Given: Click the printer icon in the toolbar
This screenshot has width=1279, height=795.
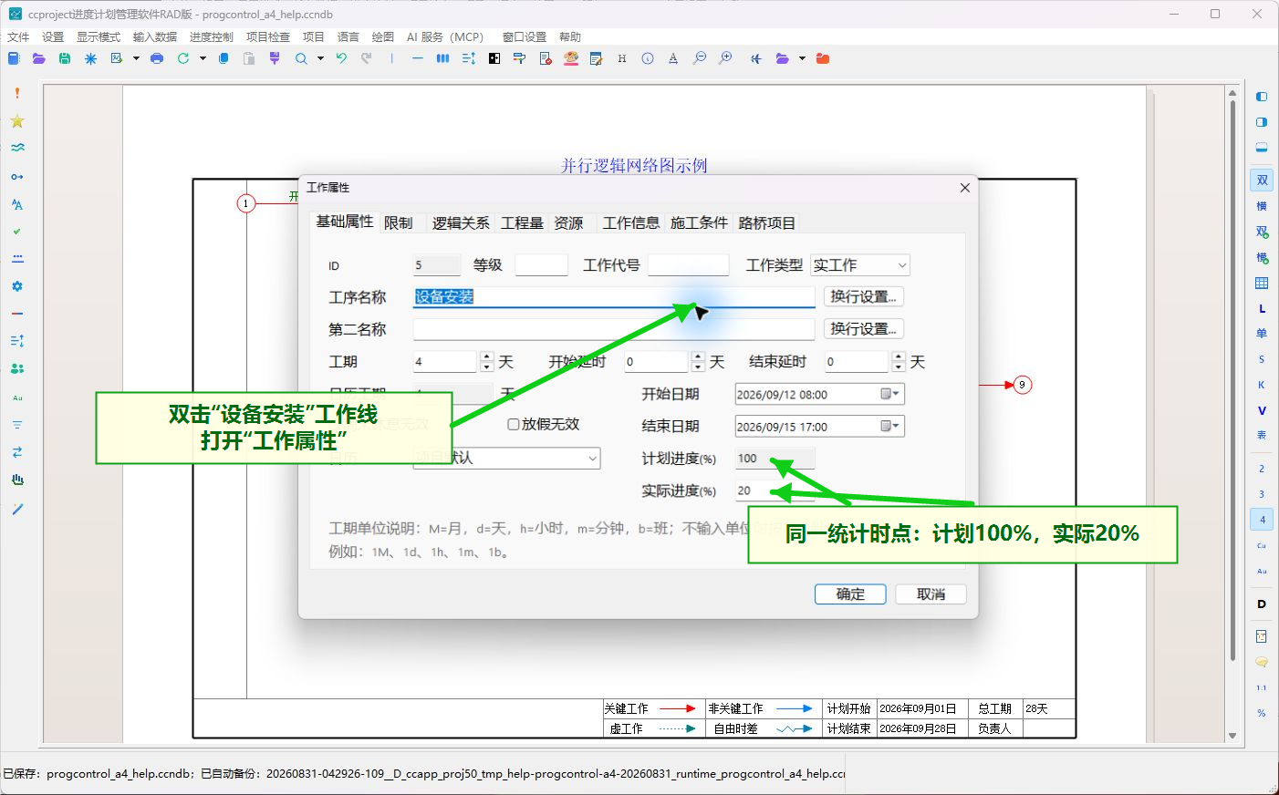Looking at the screenshot, I should (x=157, y=58).
